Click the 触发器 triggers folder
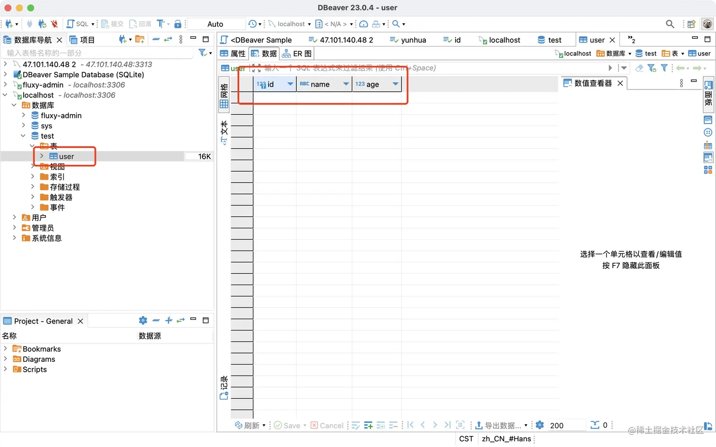Viewport: 716px width, 447px height. click(x=56, y=197)
